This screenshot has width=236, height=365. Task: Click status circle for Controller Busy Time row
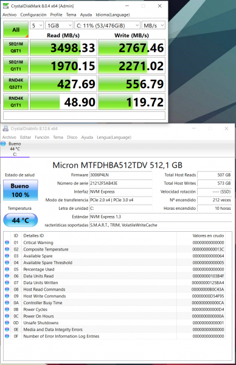7,302
